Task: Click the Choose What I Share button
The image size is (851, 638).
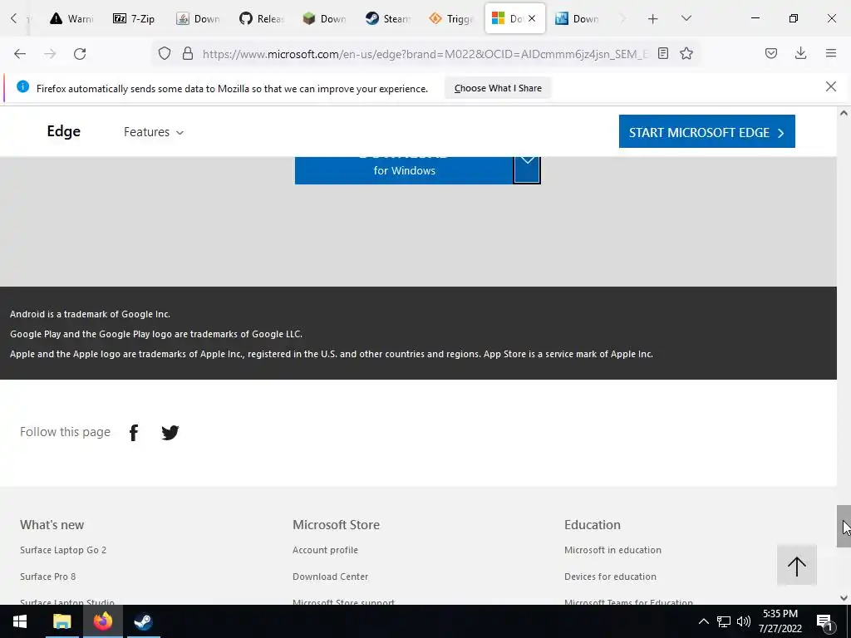Action: point(498,88)
